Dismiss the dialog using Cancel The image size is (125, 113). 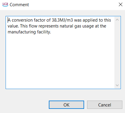(x=105, y=105)
